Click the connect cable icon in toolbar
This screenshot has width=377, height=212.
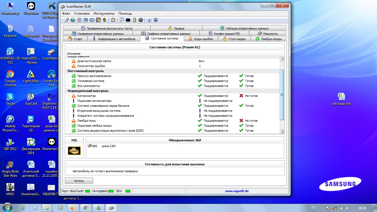[x=67, y=20]
